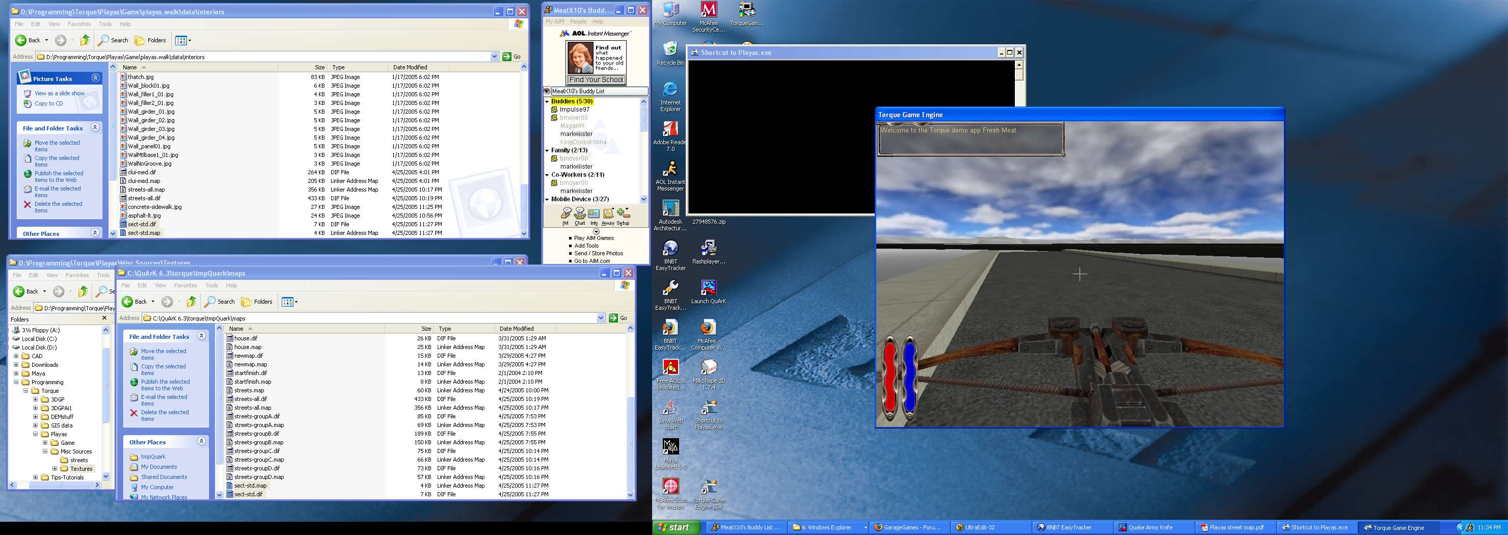Click the IM icon in AIM
The height and width of the screenshot is (535, 1508).
coord(565,214)
